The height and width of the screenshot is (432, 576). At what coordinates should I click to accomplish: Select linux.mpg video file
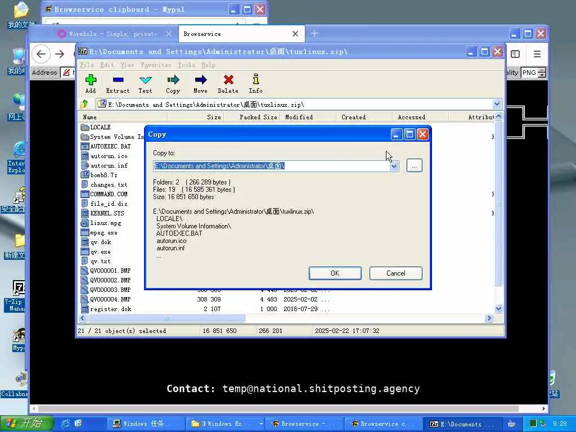(x=101, y=223)
